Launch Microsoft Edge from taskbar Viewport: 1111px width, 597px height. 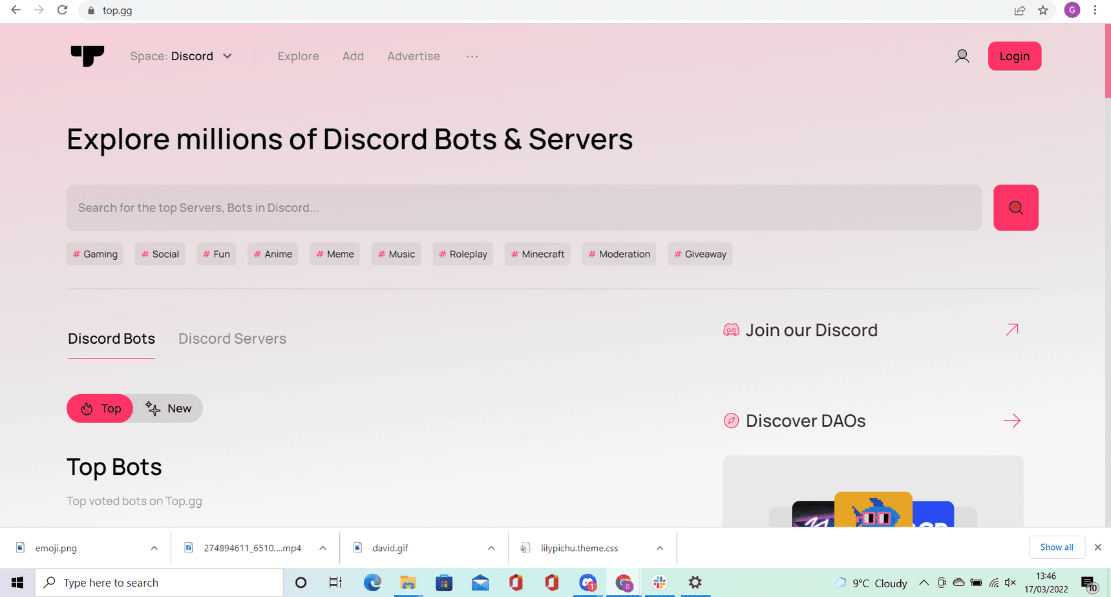click(372, 583)
